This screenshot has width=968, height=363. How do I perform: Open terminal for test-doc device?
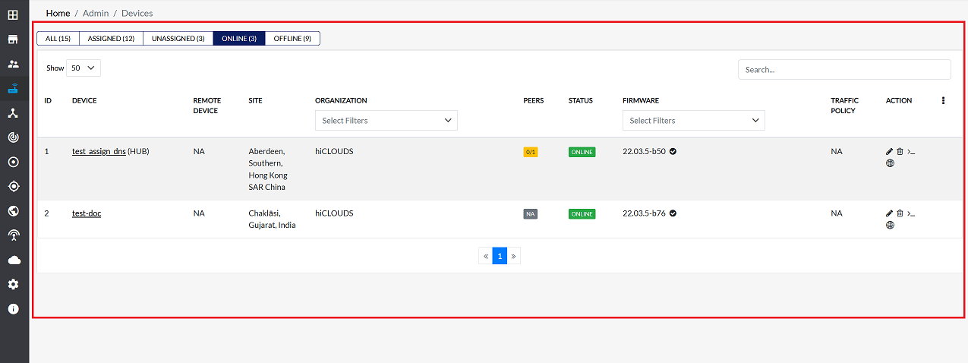click(x=911, y=213)
